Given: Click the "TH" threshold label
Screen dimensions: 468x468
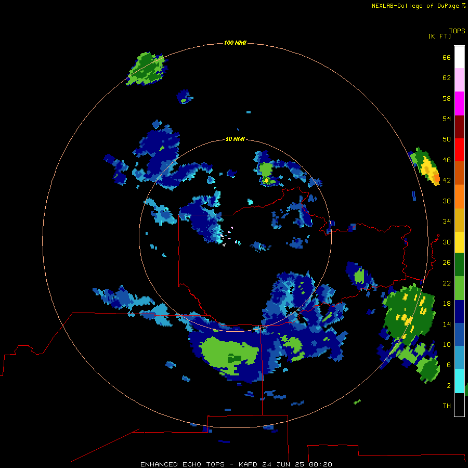Looking at the screenshot, I should (x=447, y=406).
